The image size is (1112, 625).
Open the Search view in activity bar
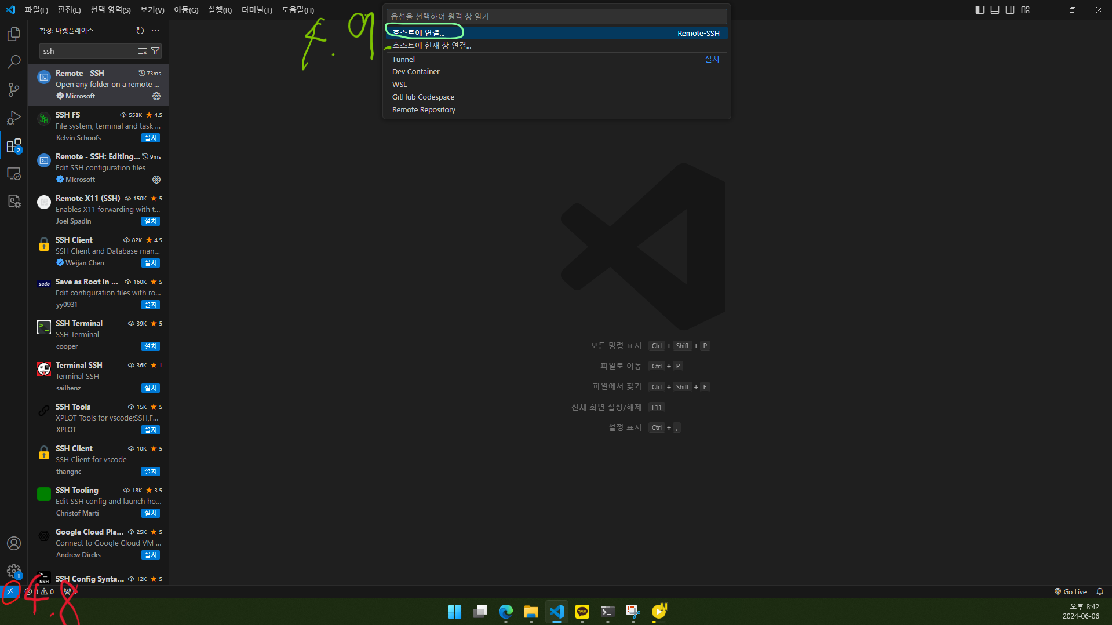[x=14, y=62]
